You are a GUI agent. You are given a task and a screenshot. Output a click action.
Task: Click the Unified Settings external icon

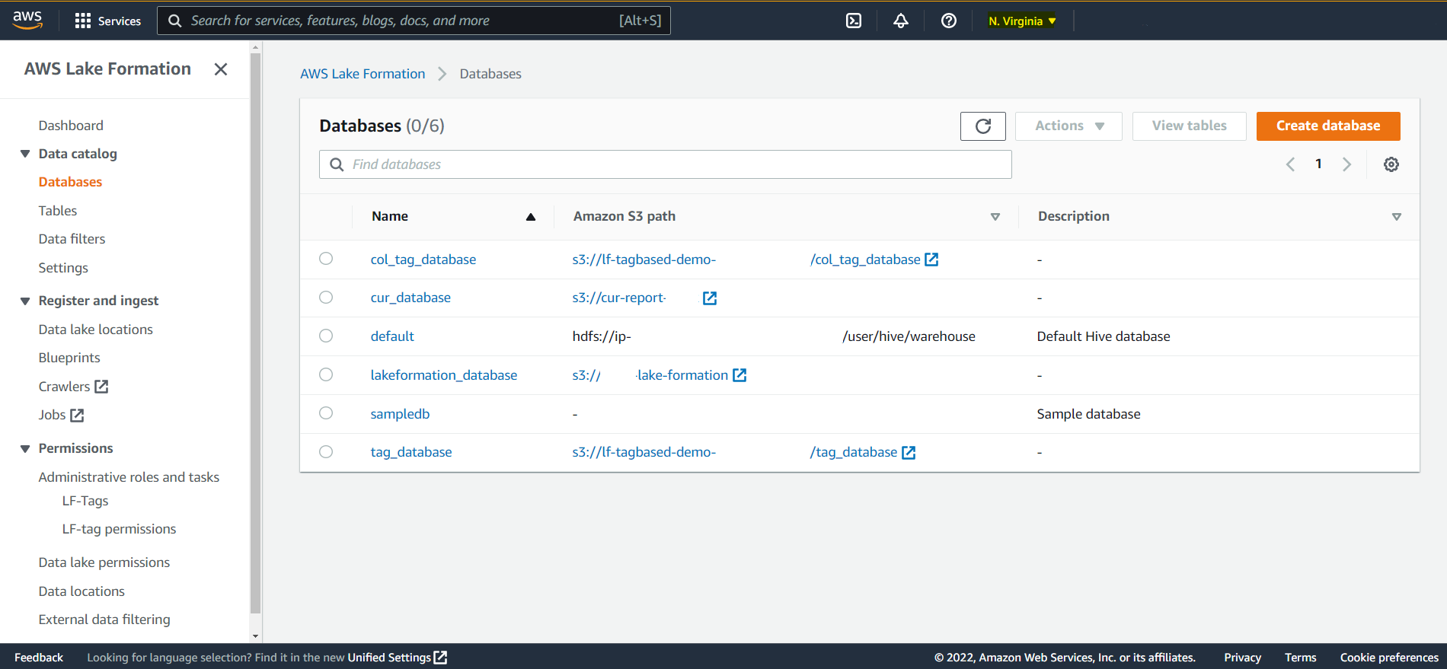pos(440,658)
